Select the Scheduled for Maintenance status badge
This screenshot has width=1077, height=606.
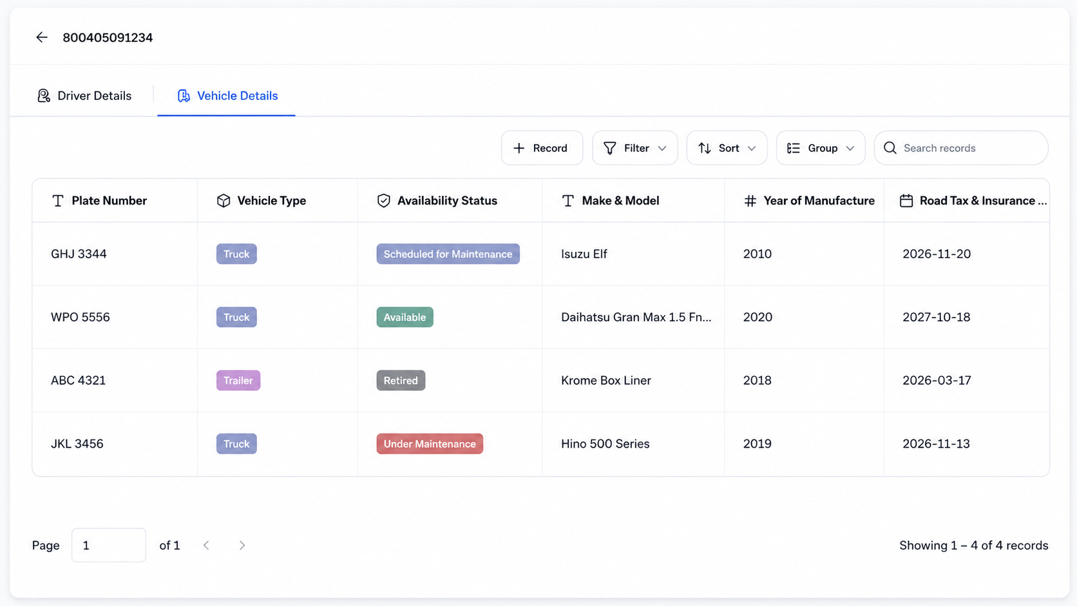coord(448,254)
